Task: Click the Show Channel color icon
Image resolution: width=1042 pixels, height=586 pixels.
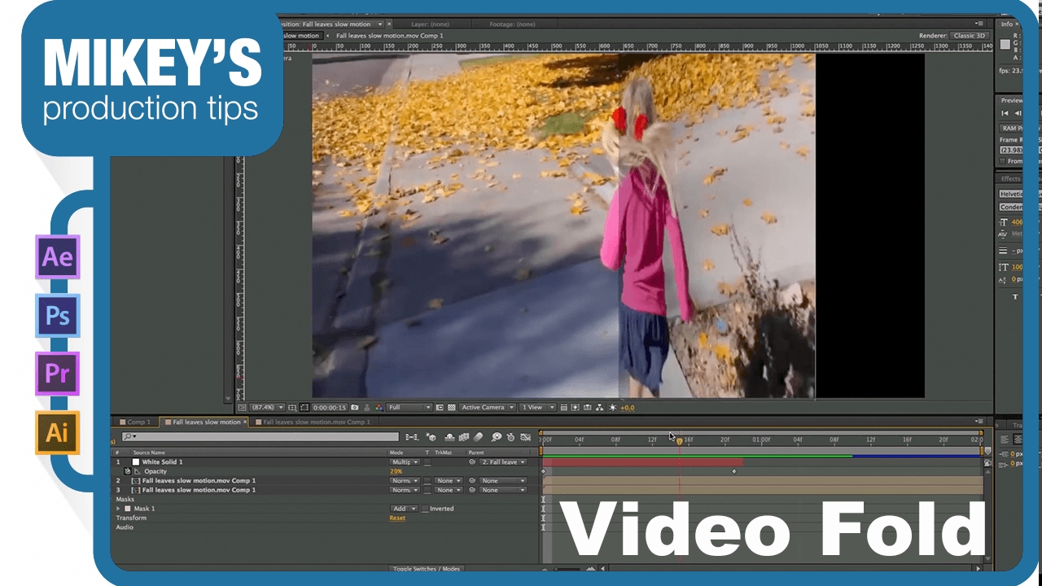Action: pyautogui.click(x=379, y=407)
